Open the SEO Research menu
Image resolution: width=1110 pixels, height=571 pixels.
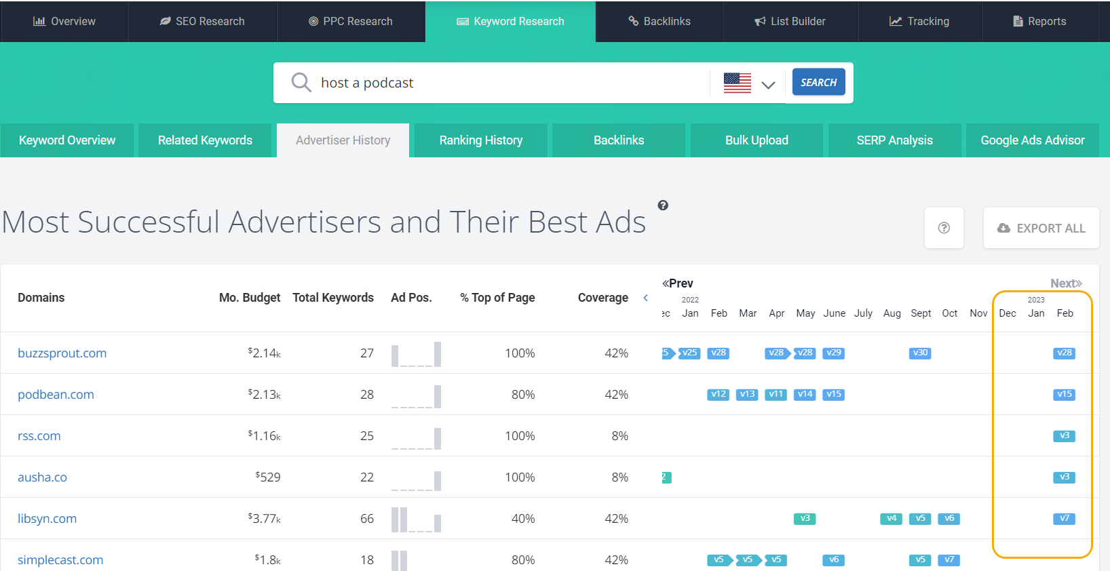pos(202,22)
